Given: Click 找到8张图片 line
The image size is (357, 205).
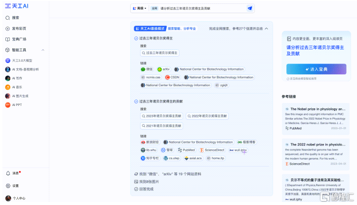Looking at the screenshot, I should (146, 182).
